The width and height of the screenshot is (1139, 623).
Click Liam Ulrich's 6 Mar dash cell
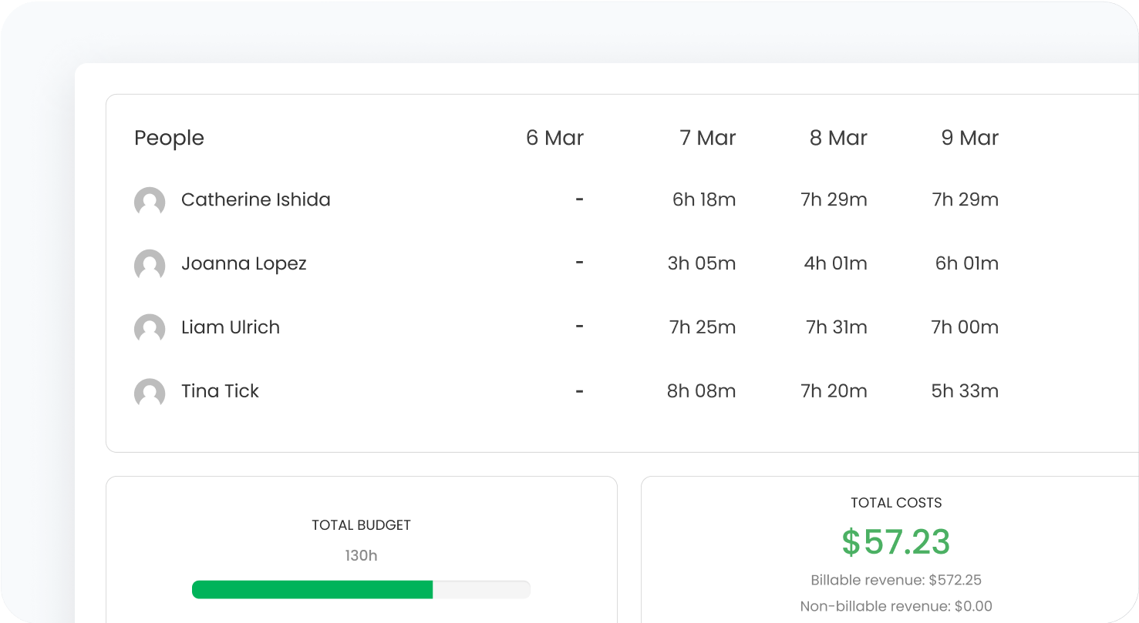579,327
